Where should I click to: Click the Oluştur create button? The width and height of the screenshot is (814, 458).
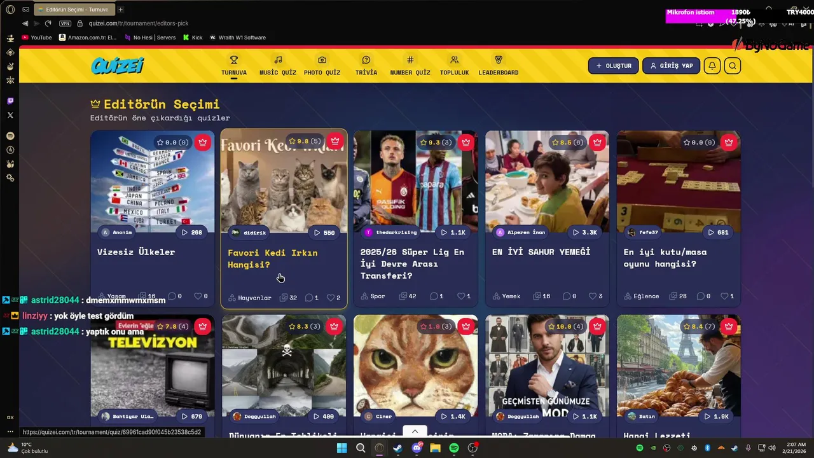click(x=614, y=66)
